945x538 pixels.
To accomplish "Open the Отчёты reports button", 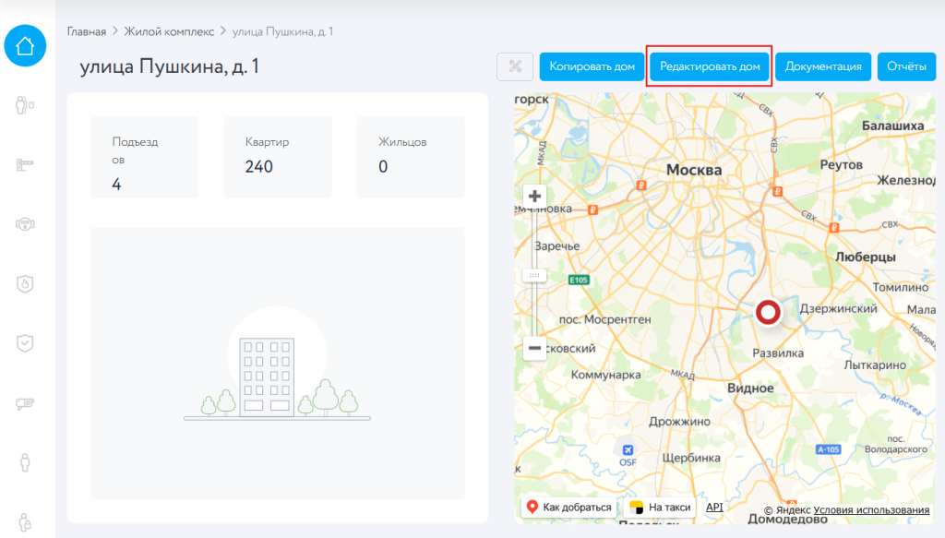I will click(x=906, y=66).
